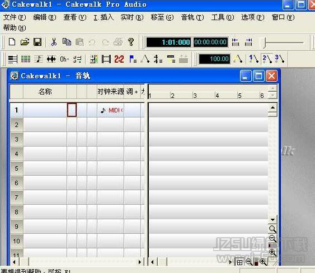Open the Audio waveform view icon
Screen dimensions: 315x273
51,59
